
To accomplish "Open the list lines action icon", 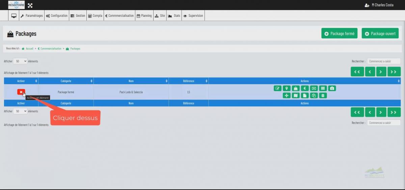I will pyautogui.click(x=323, y=88).
